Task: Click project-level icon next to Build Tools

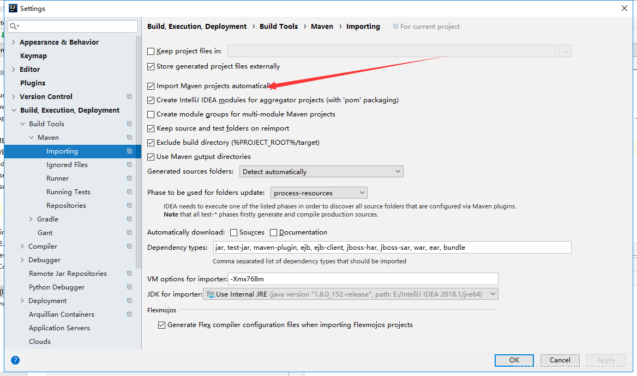Action: coord(130,124)
